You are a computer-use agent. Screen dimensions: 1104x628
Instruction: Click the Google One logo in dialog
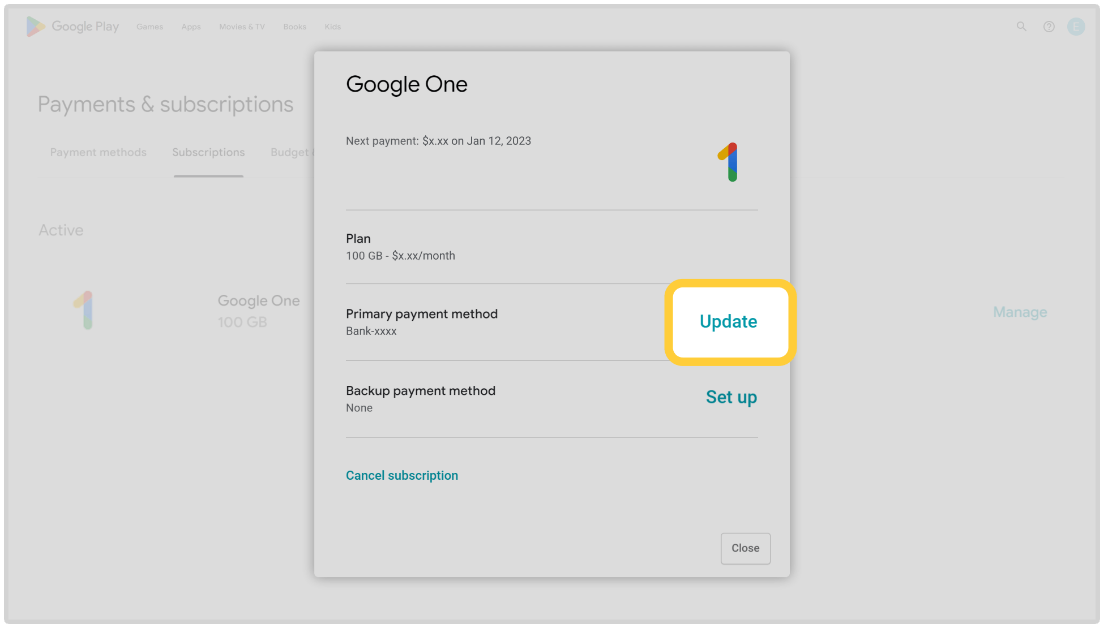[729, 162]
